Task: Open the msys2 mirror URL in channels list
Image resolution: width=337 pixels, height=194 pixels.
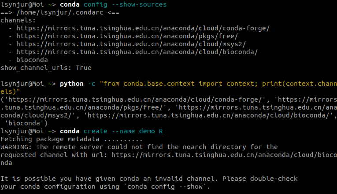Action: pyautogui.click(x=131, y=44)
